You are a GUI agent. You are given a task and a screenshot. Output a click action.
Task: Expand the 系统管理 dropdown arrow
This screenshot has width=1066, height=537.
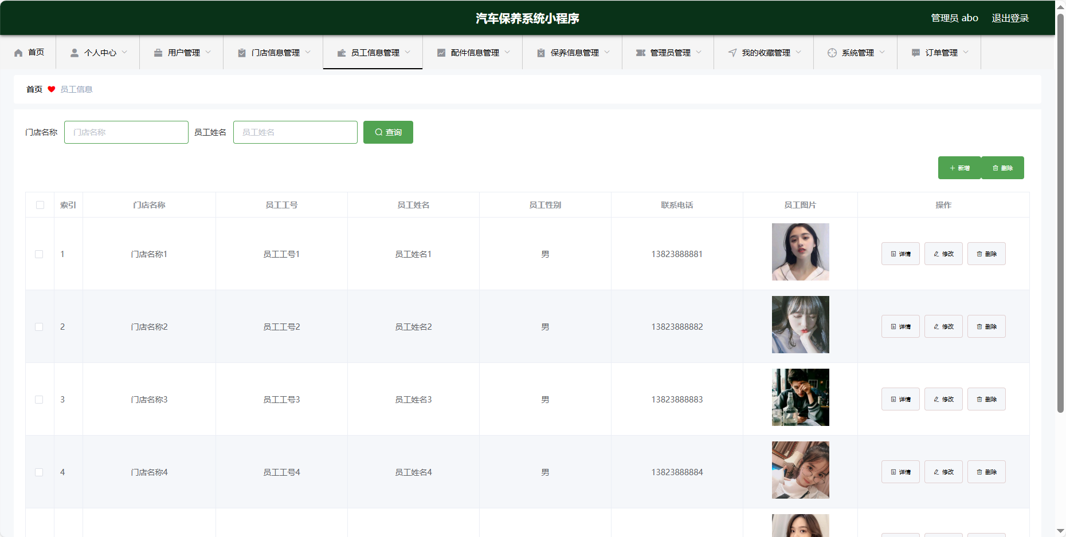(x=882, y=52)
